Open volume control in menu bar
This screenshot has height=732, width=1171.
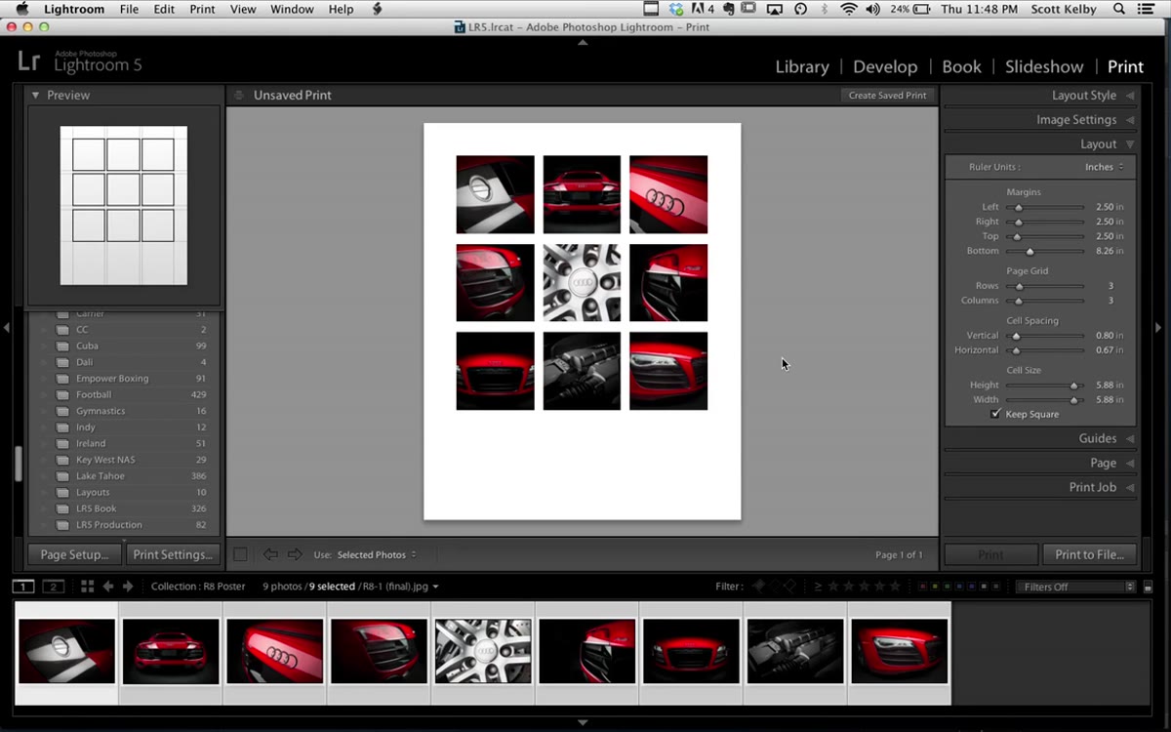[872, 9]
